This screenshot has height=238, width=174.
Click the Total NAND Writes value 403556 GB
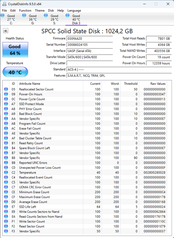[x=159, y=51]
